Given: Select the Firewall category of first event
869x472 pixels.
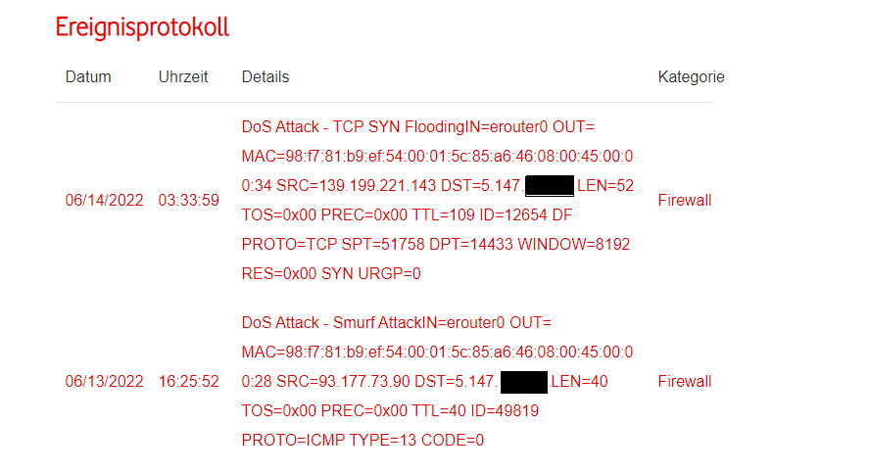Looking at the screenshot, I should point(685,200).
